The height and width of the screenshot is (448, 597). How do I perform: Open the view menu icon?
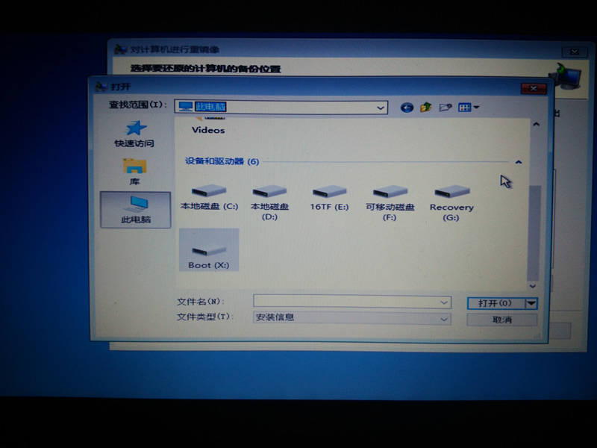coord(468,108)
